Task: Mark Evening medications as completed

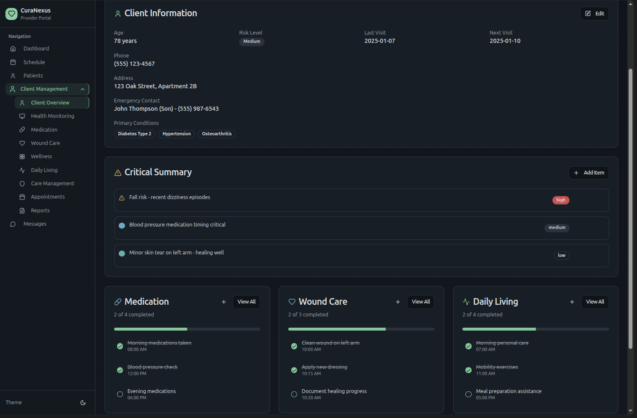Action: tap(120, 394)
